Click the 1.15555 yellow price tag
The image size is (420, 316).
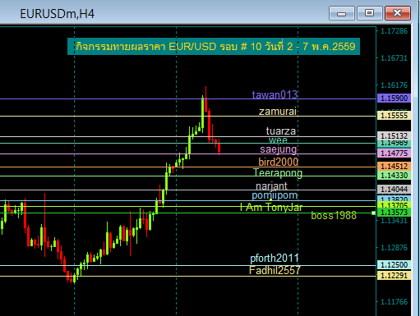(394, 116)
